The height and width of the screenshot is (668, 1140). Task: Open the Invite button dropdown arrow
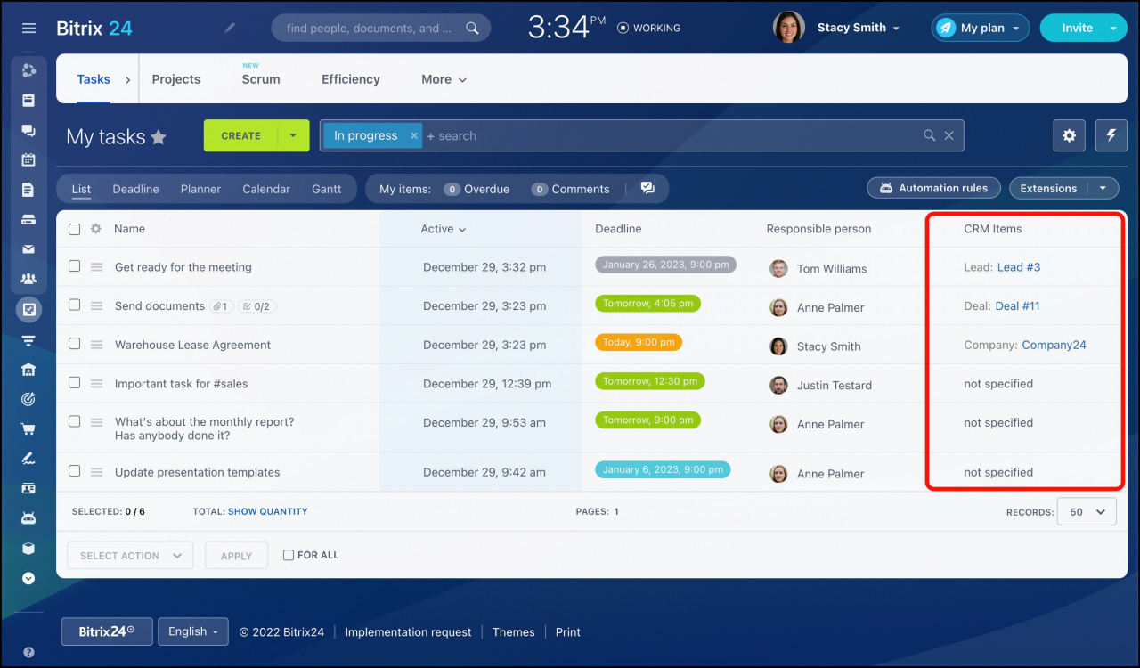click(1113, 28)
